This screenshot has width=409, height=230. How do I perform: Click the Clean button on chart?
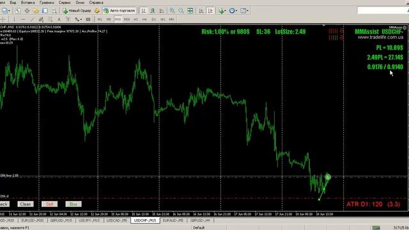(26, 204)
